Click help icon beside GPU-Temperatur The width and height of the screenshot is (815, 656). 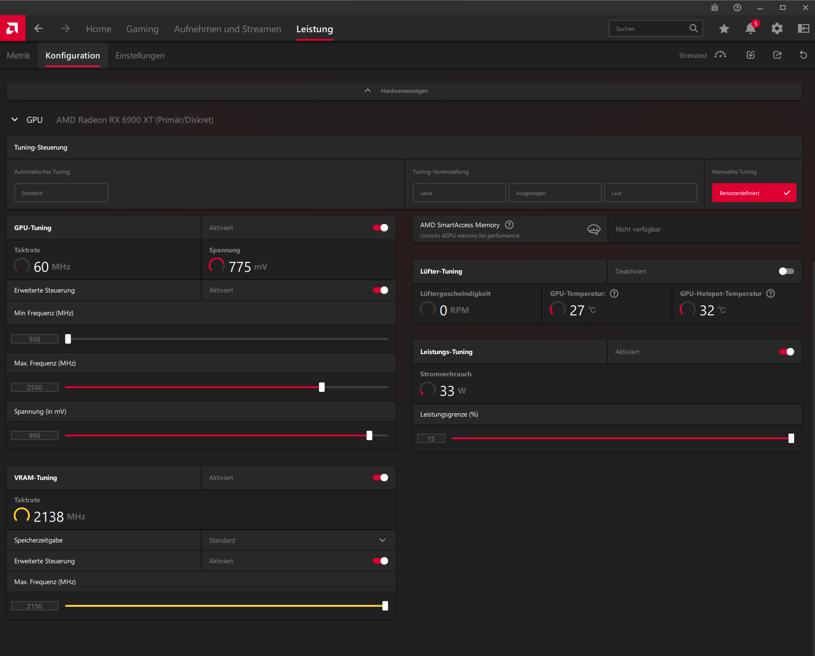(x=614, y=293)
